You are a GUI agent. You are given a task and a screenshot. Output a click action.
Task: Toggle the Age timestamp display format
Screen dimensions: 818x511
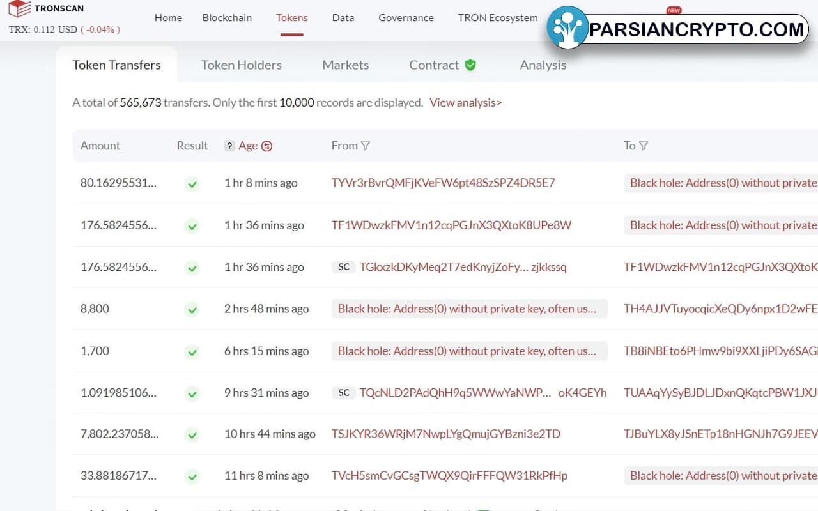267,146
